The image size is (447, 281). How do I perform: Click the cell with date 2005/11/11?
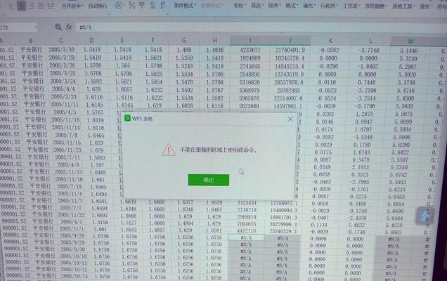coord(65,105)
